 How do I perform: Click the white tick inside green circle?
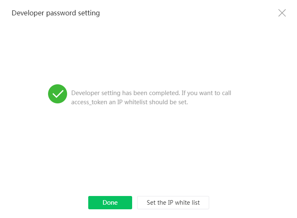pos(58,94)
